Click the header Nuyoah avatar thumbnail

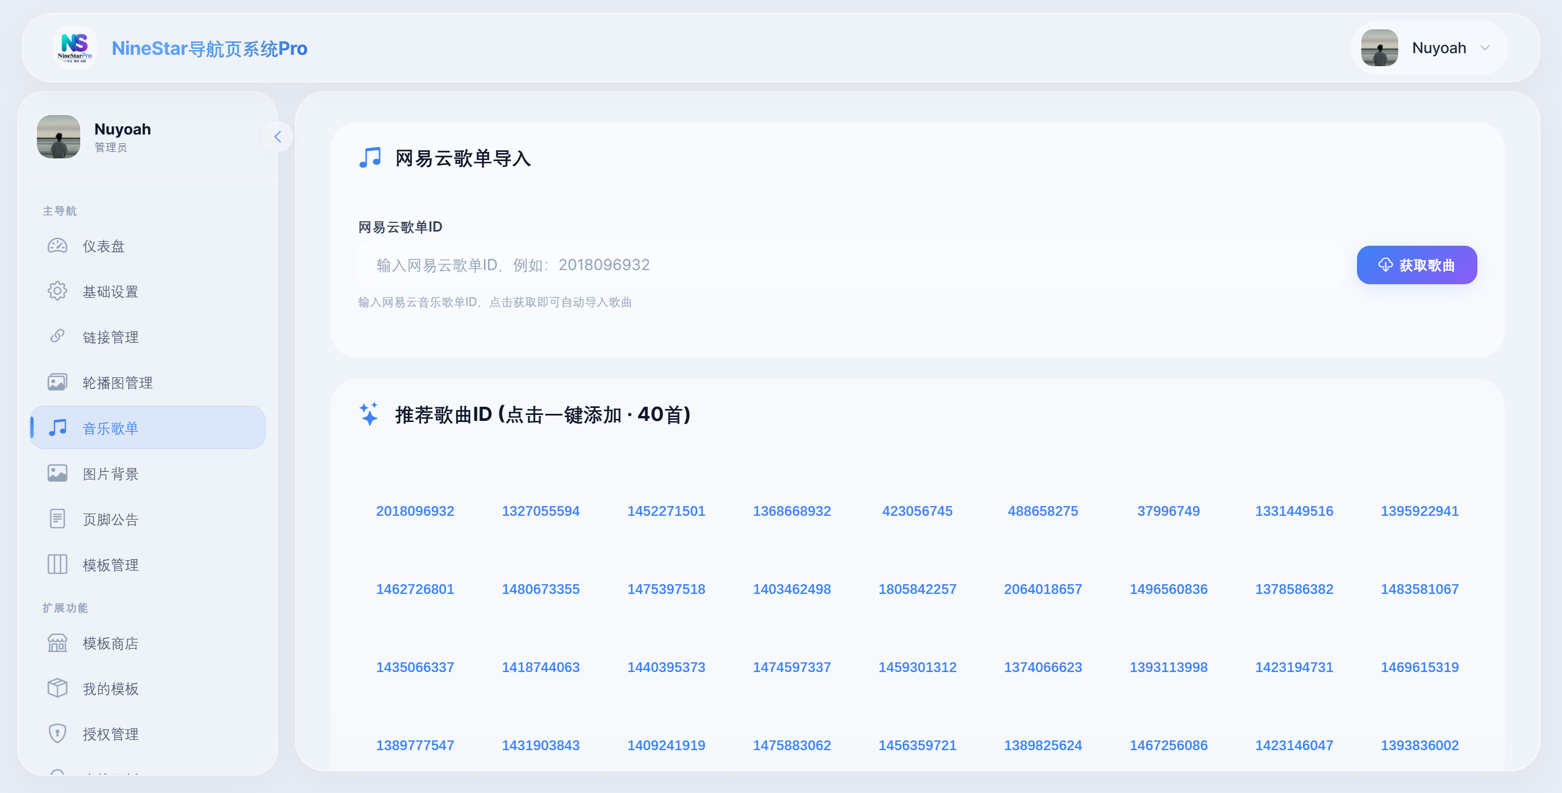1379,48
